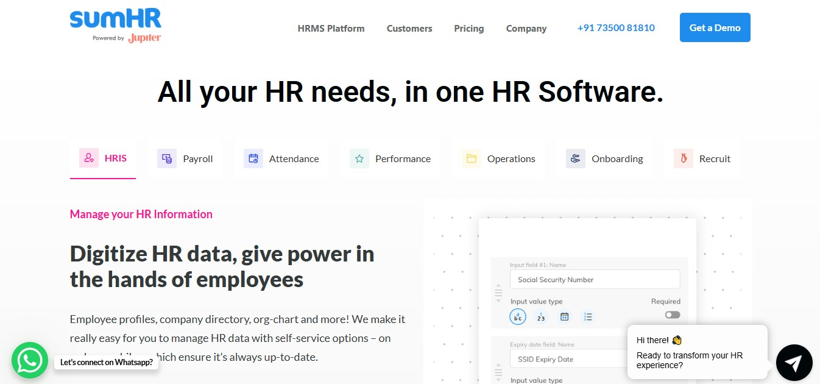The height and width of the screenshot is (384, 820).
Task: Open the Customers menu
Action: (x=409, y=28)
